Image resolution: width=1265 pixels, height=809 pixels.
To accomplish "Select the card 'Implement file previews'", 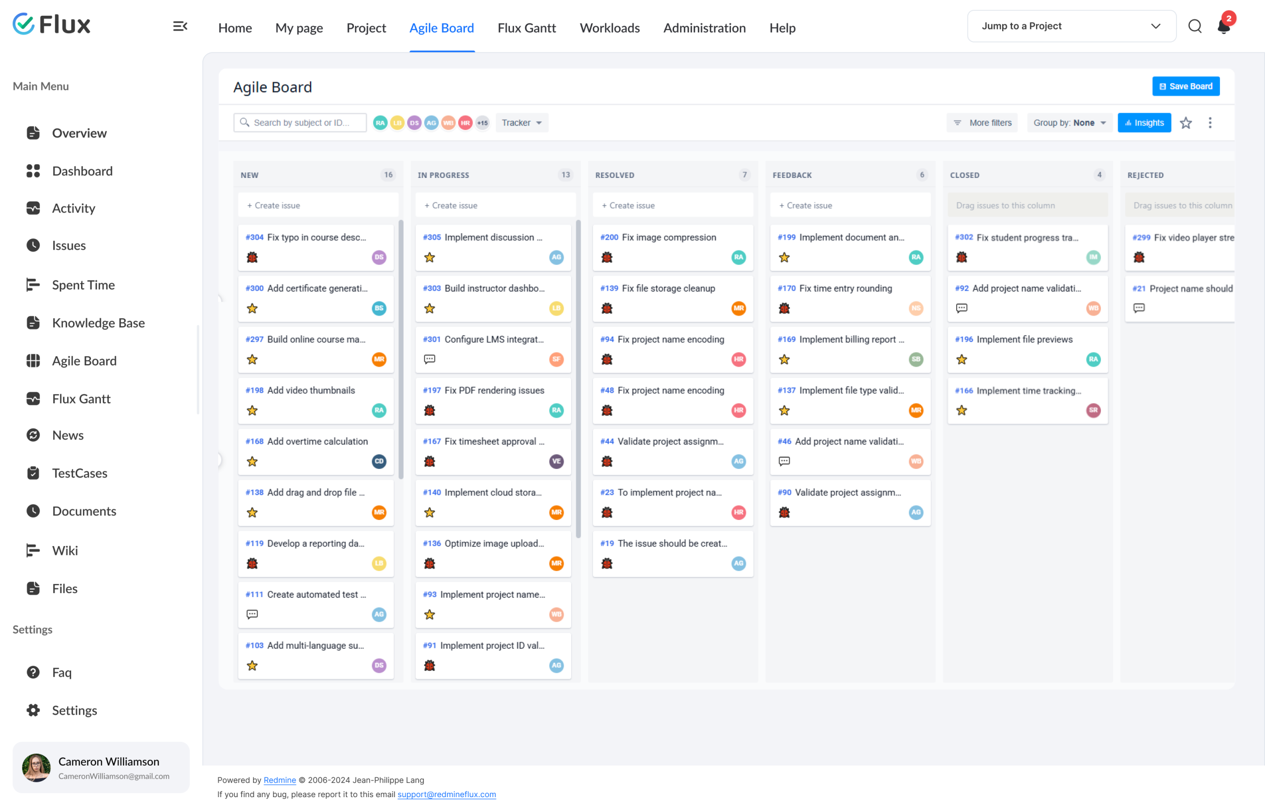I will (x=1027, y=350).
